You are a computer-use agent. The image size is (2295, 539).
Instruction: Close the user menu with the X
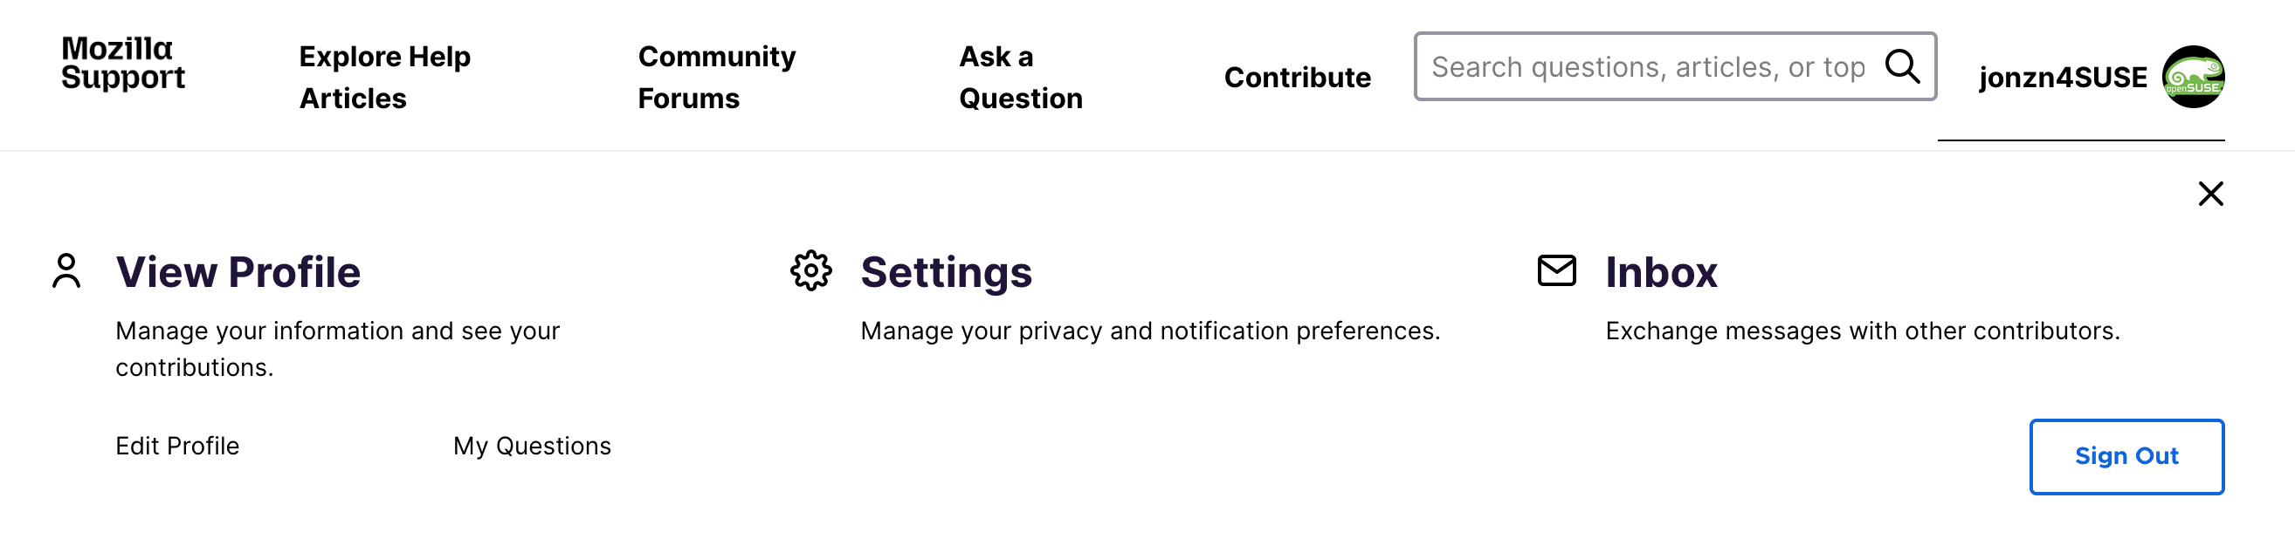tap(2210, 194)
